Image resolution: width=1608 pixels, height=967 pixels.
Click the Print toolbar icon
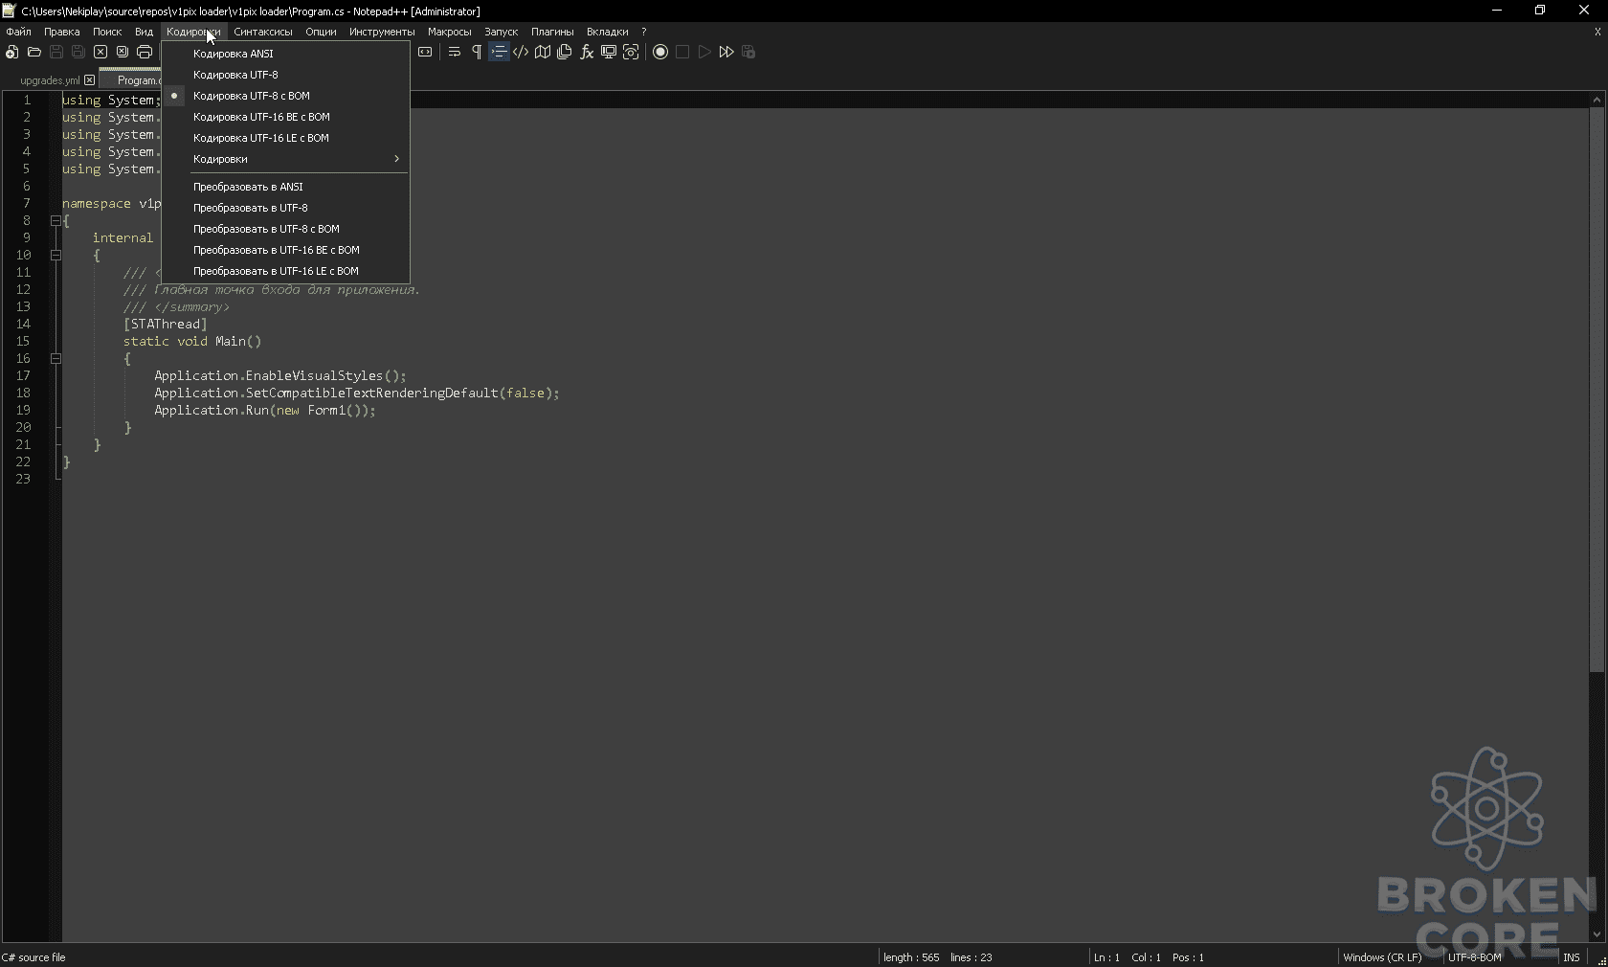tap(145, 52)
